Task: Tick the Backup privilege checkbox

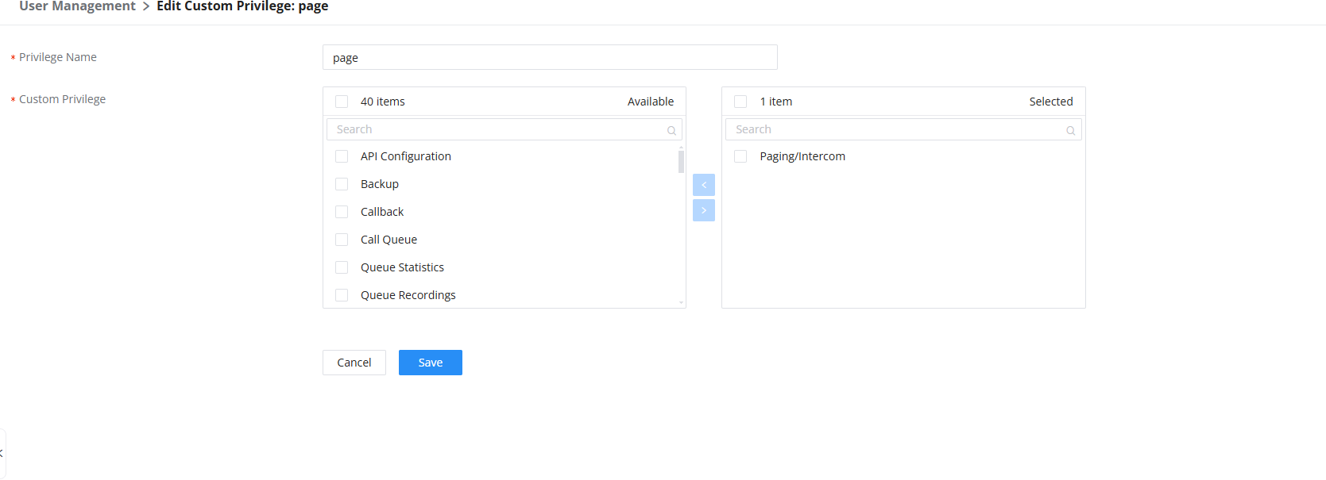Action: [342, 184]
